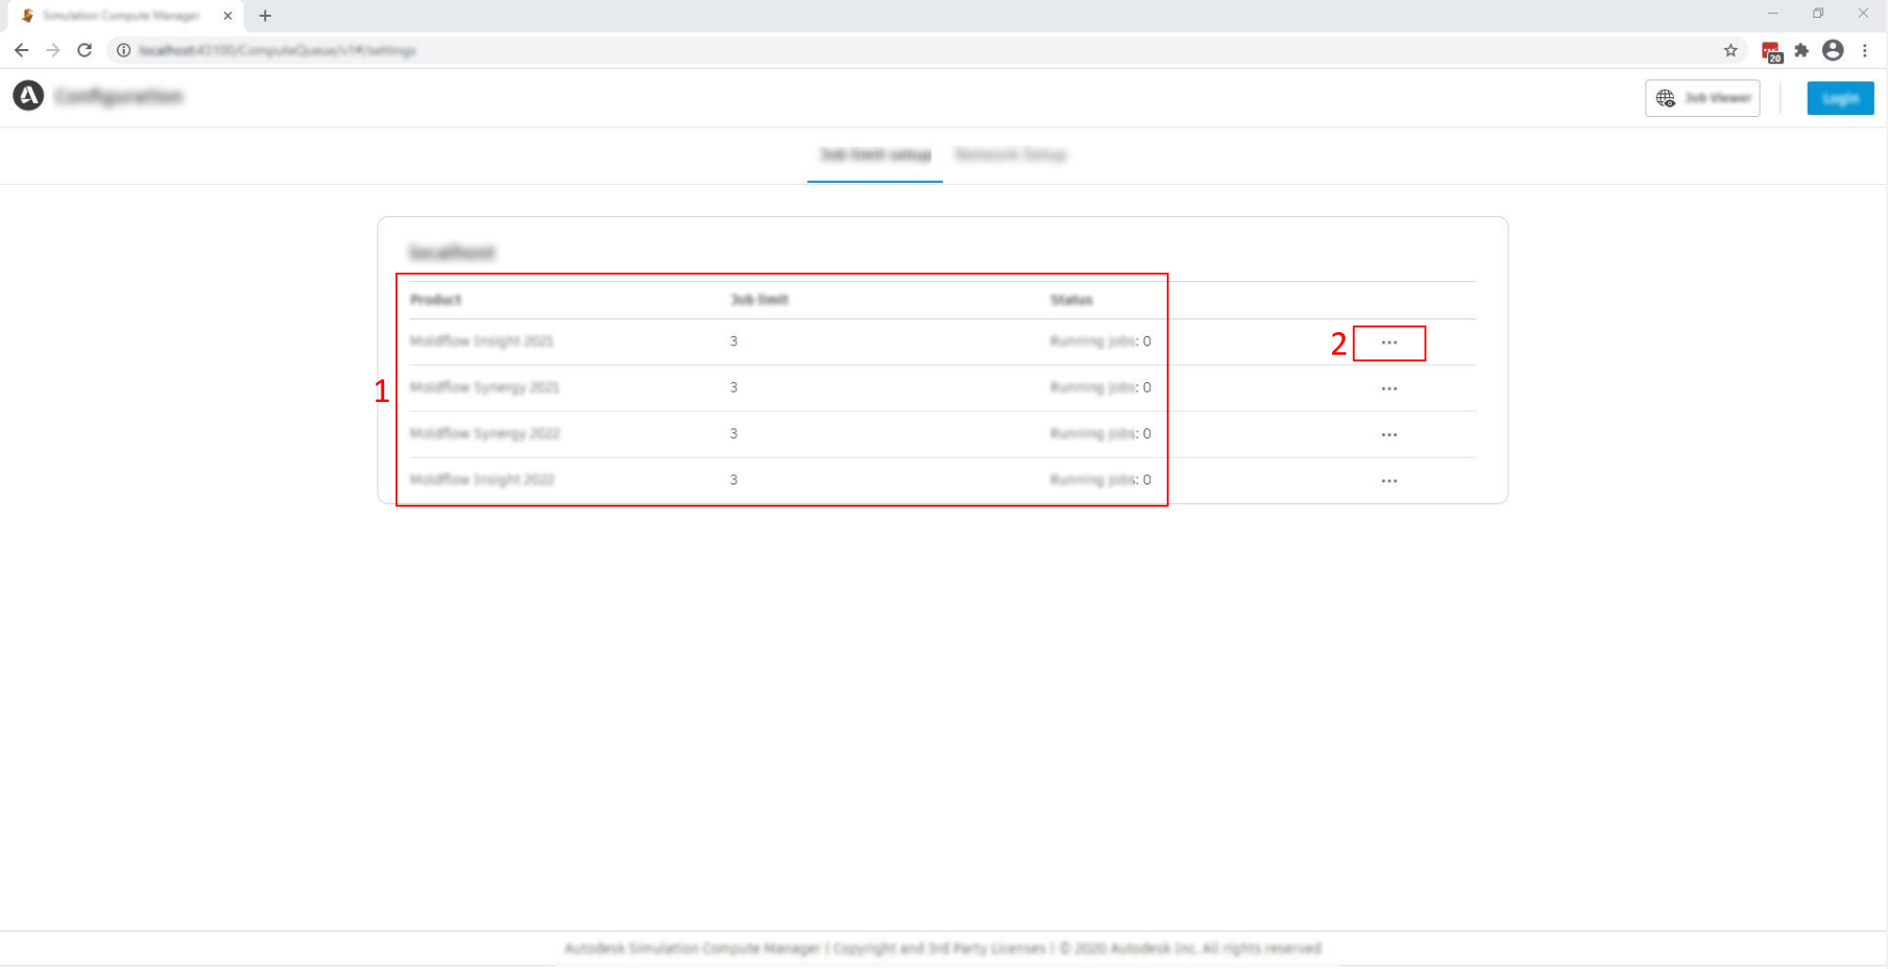Click the job limit value for Moldflow Insight 2021
The image size is (1888, 969).
coord(733,341)
